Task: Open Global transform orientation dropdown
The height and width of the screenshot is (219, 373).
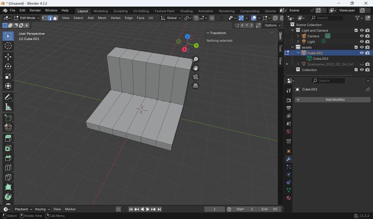Action: pos(171,18)
